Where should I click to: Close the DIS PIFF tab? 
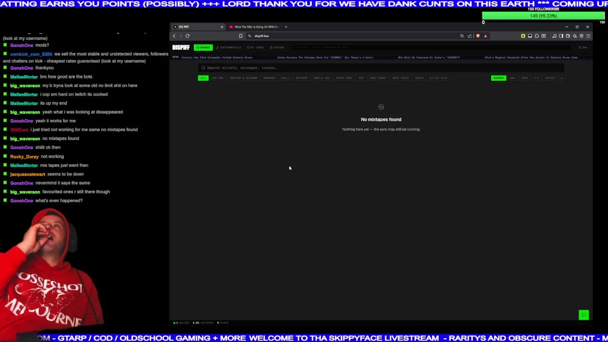tap(221, 27)
